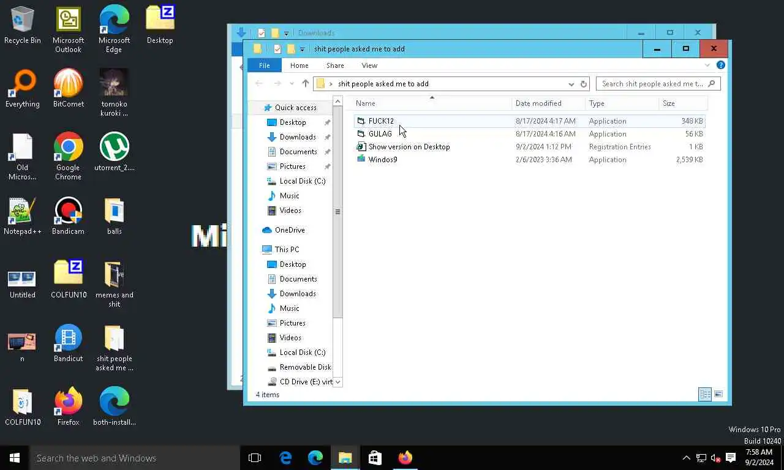
Task: Open the File menu
Action: click(264, 65)
